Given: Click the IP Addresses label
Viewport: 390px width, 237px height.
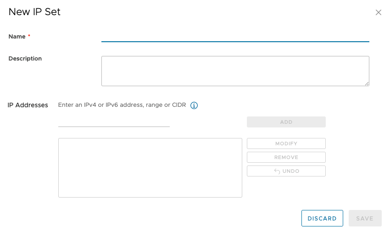Looking at the screenshot, I should click(x=28, y=105).
